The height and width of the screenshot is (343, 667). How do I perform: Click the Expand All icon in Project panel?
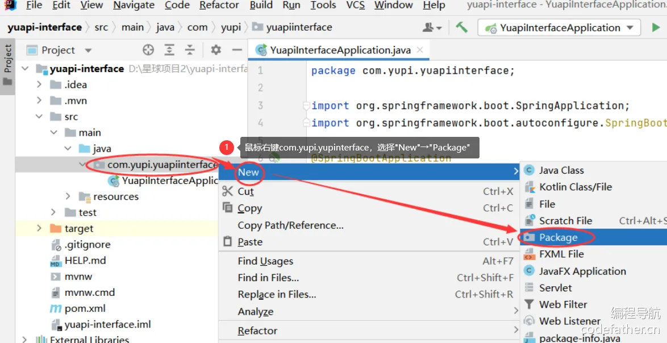point(170,50)
